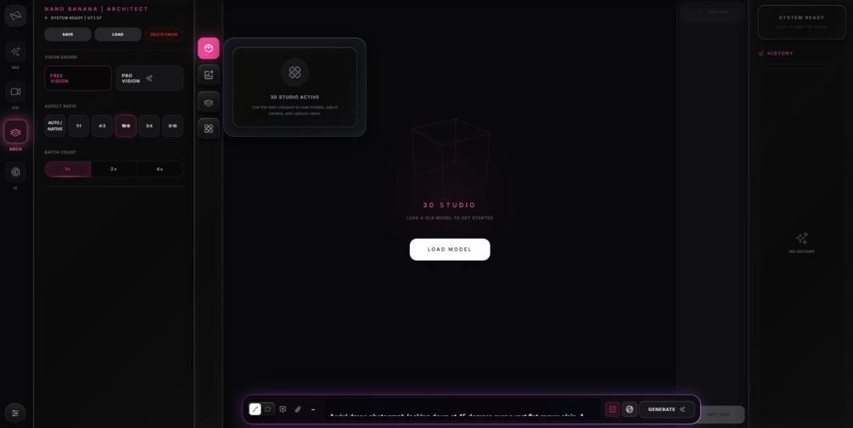
Task: Click into the prompt text field
Action: 463,409
